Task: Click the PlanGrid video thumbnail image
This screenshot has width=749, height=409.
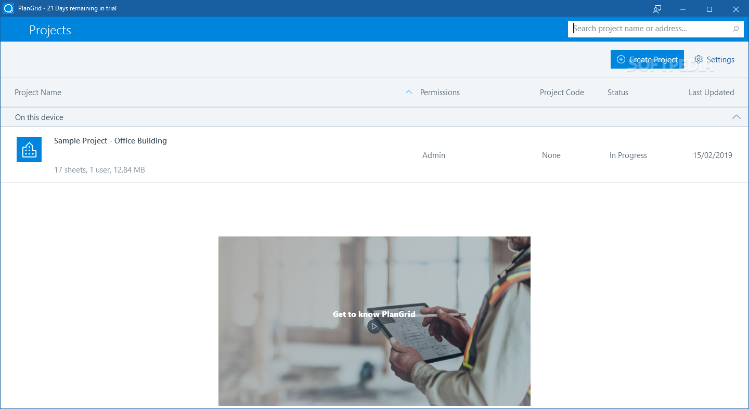Action: pos(374,321)
